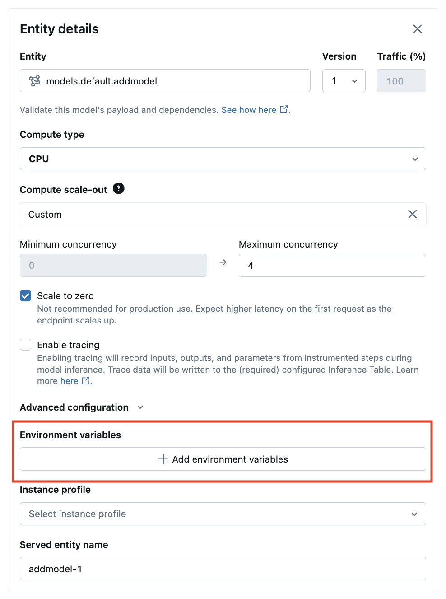Open the Select instance profile dropdown

pos(223,514)
